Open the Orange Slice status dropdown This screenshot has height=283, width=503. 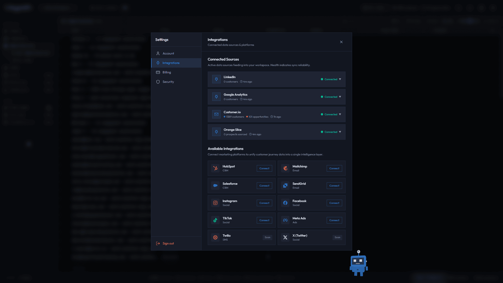[340, 132]
